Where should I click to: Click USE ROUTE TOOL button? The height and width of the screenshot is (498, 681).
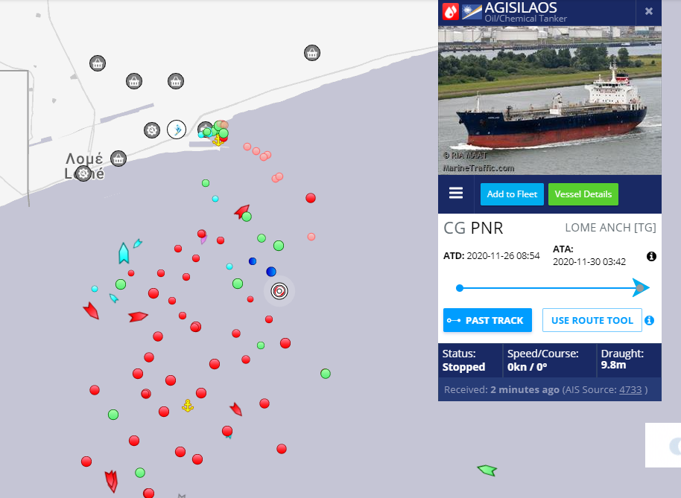(592, 320)
